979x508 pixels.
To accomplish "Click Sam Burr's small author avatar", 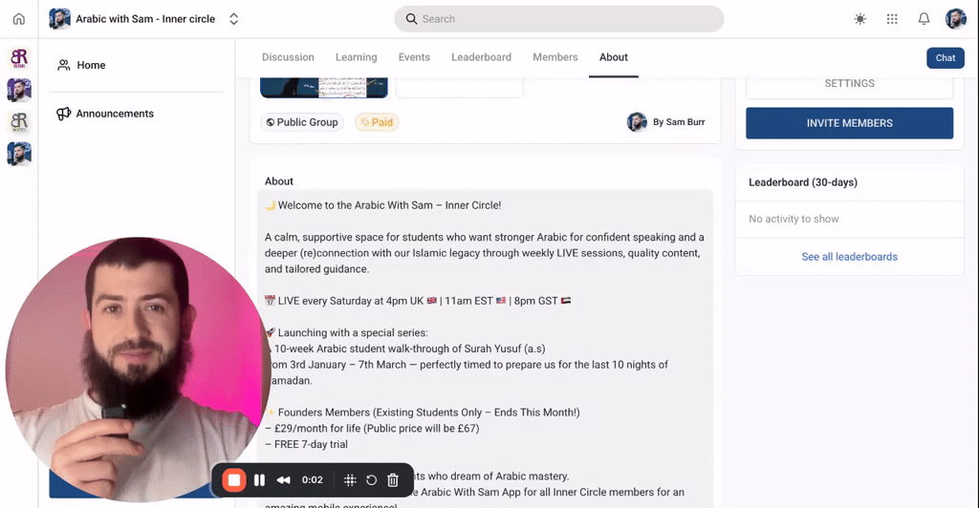I will [637, 122].
